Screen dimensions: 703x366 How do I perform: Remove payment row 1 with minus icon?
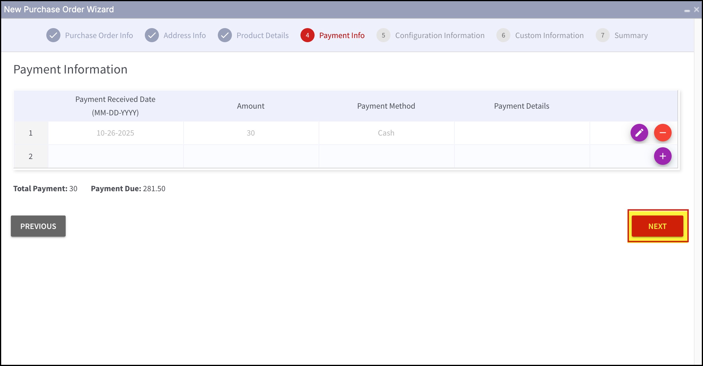[x=663, y=133]
